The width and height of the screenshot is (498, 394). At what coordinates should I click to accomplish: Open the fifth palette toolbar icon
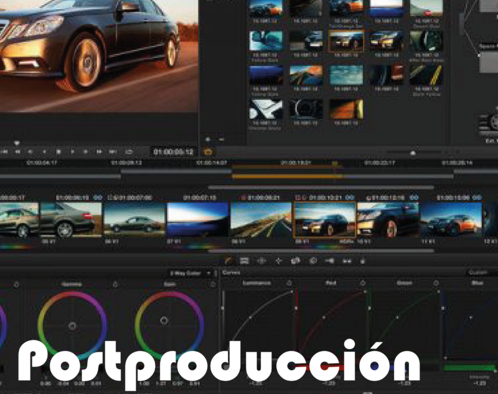(295, 261)
